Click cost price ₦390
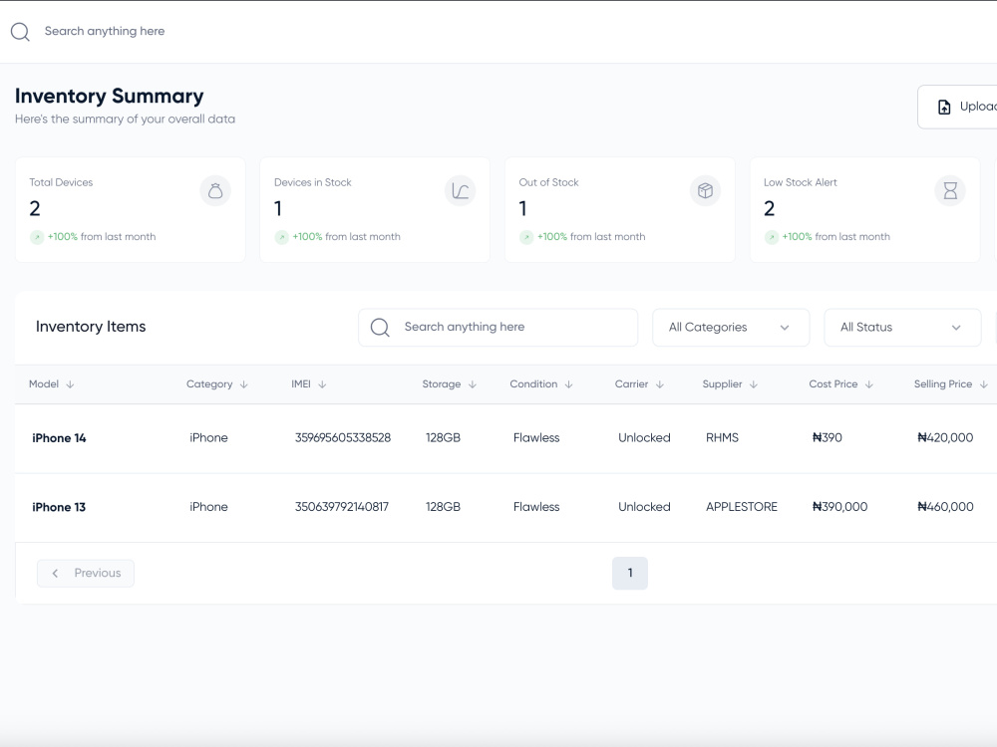The width and height of the screenshot is (997, 747). tap(828, 438)
